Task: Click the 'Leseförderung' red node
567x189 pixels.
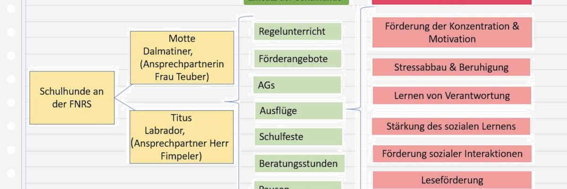Action: pyautogui.click(x=452, y=180)
